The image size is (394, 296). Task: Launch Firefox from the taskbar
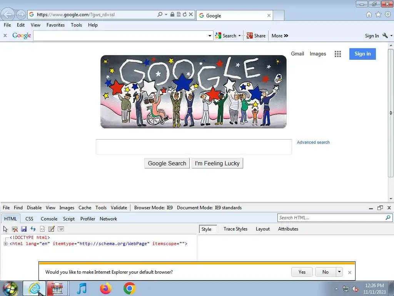(x=105, y=288)
